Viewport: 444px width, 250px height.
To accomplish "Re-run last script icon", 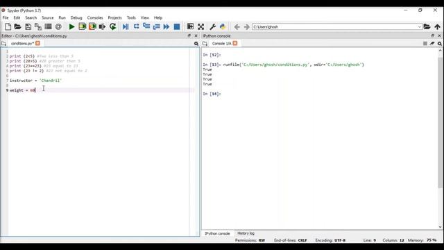I will [112, 26].
